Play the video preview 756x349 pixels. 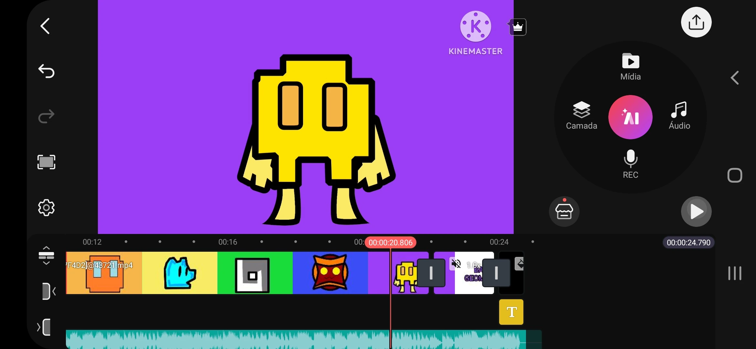[x=696, y=212]
